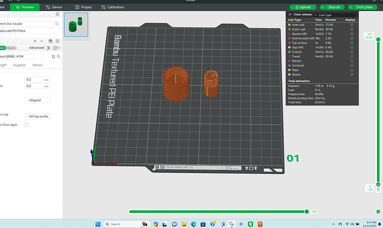Open the Chat app on taskbar
Viewport: 383px width, 228px height.
(174, 224)
